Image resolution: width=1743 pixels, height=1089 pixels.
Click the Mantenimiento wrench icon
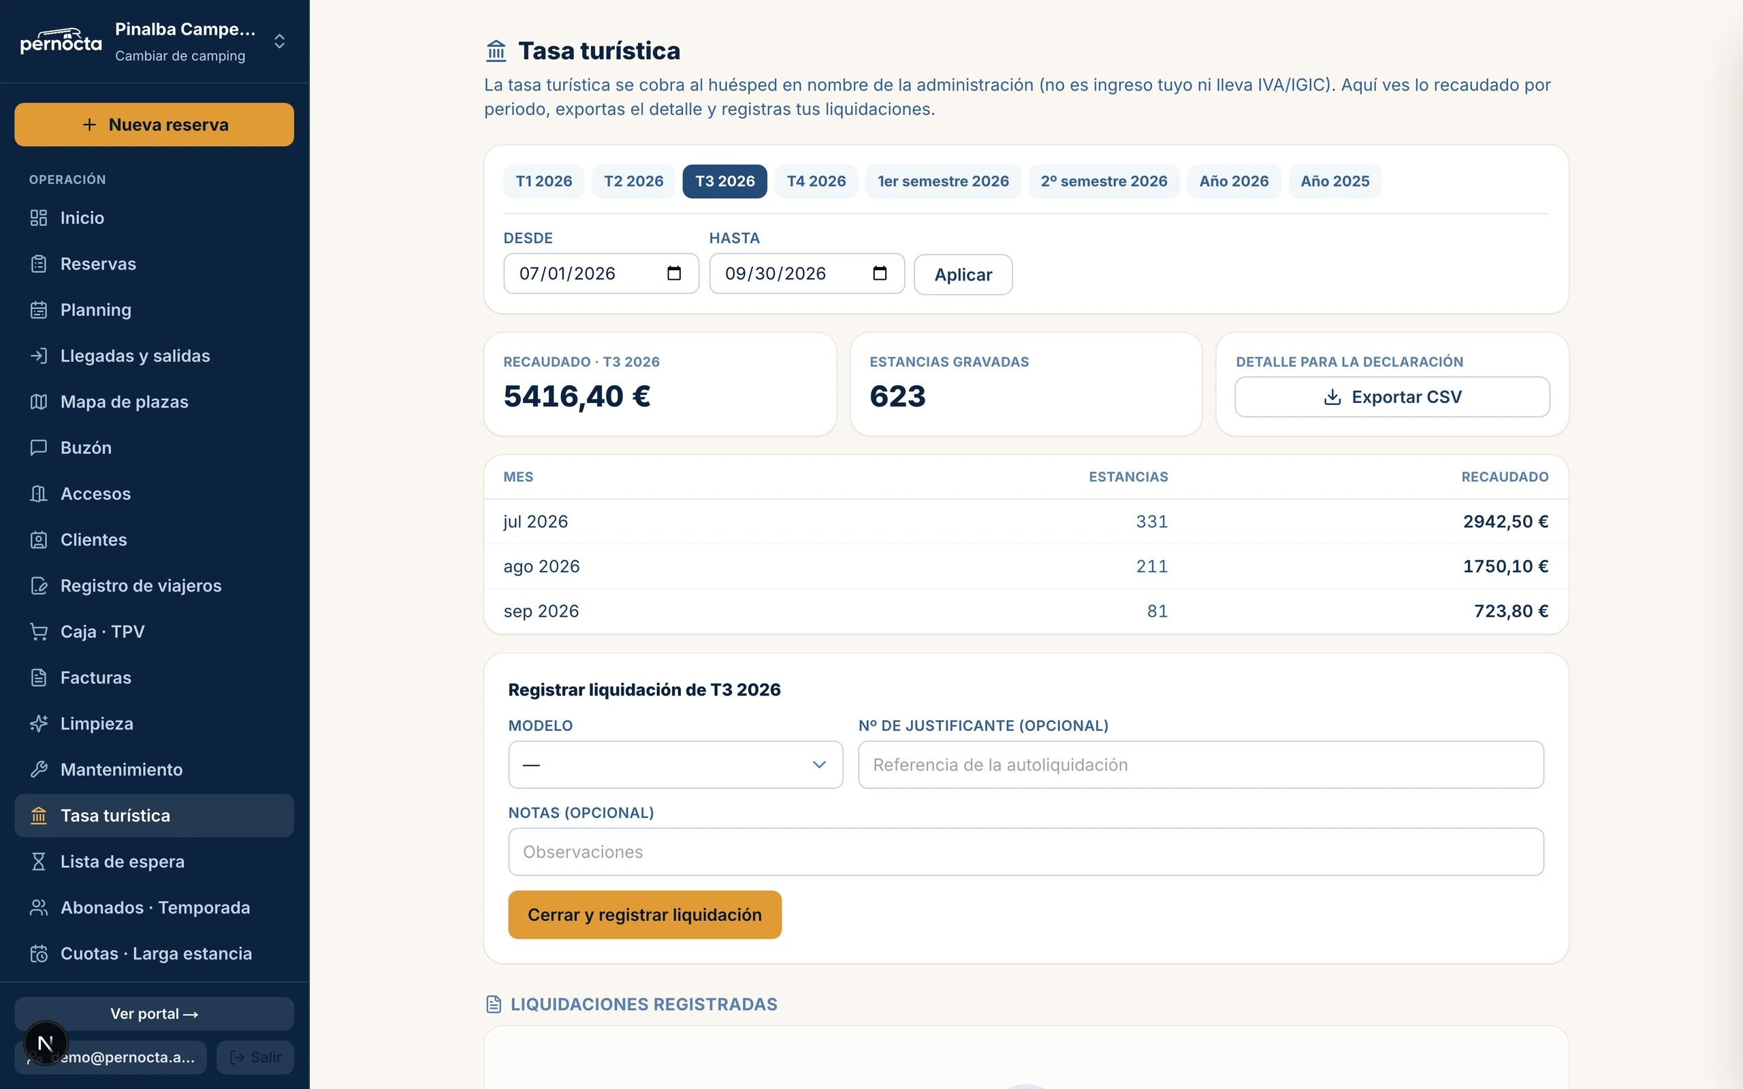coord(39,769)
